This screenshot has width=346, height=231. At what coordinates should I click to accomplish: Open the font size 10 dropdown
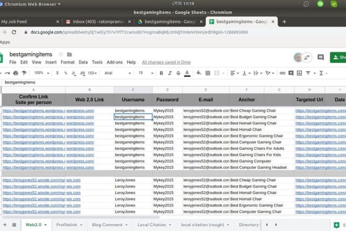pos(146,73)
